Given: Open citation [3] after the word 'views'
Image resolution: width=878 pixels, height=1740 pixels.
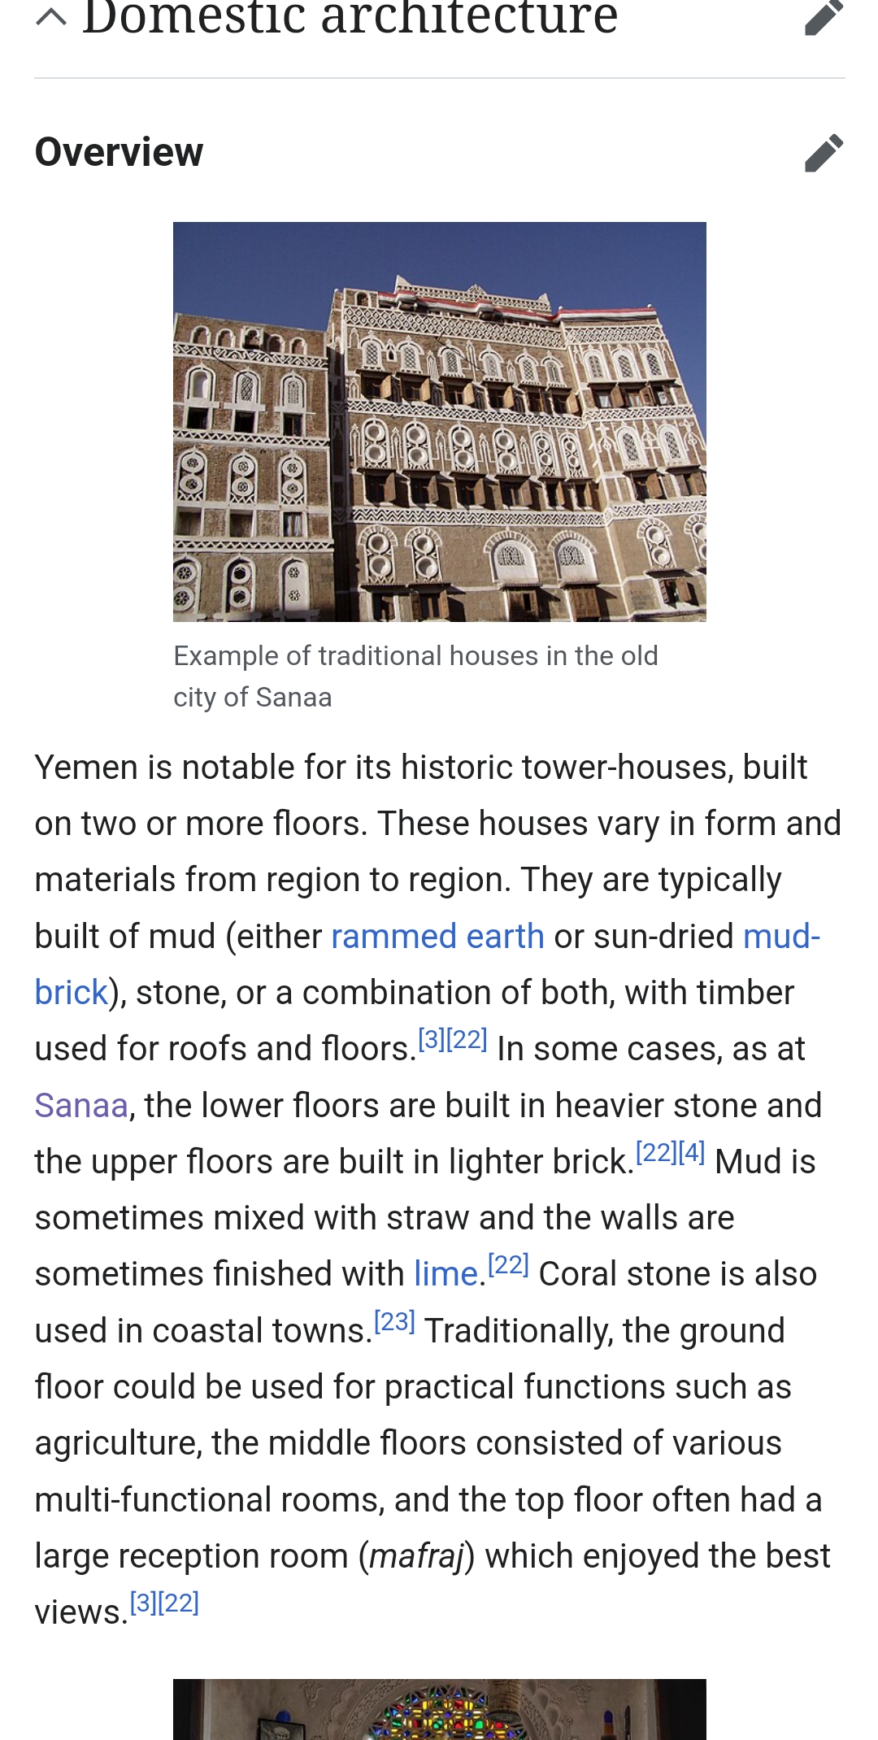Looking at the screenshot, I should [143, 1603].
